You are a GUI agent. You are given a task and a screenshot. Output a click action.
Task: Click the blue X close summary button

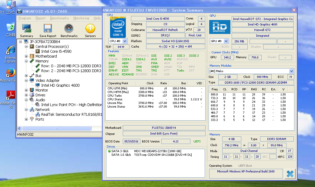coord(290,174)
